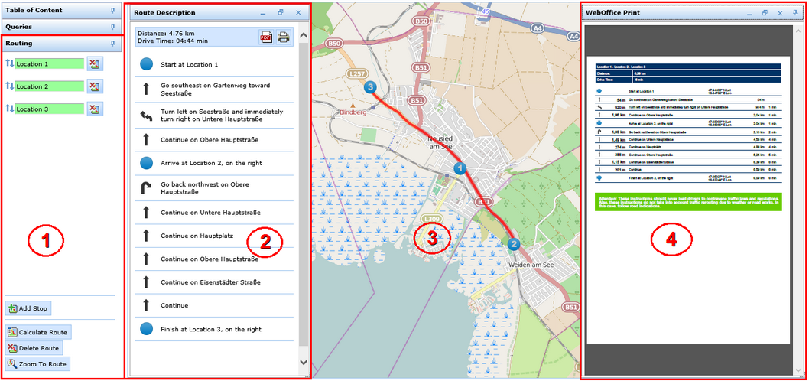Pin the WebOffice Print panel
This screenshot has width=809, height=381.
(x=795, y=12)
